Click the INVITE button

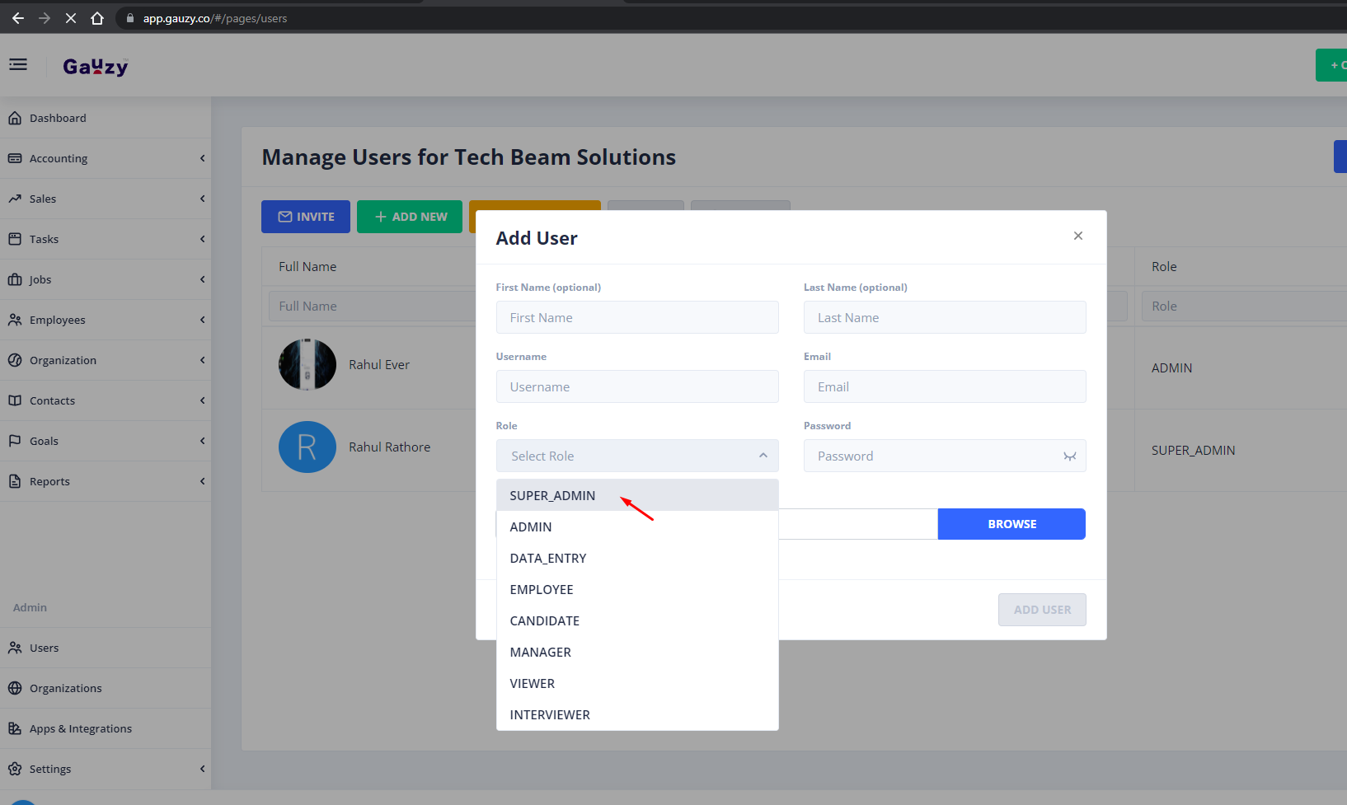(x=305, y=217)
